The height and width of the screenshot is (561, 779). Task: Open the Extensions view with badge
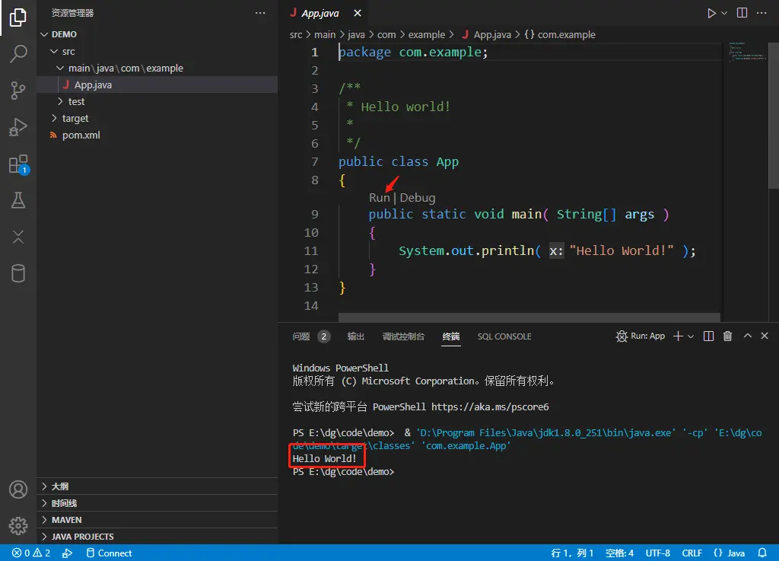(19, 164)
